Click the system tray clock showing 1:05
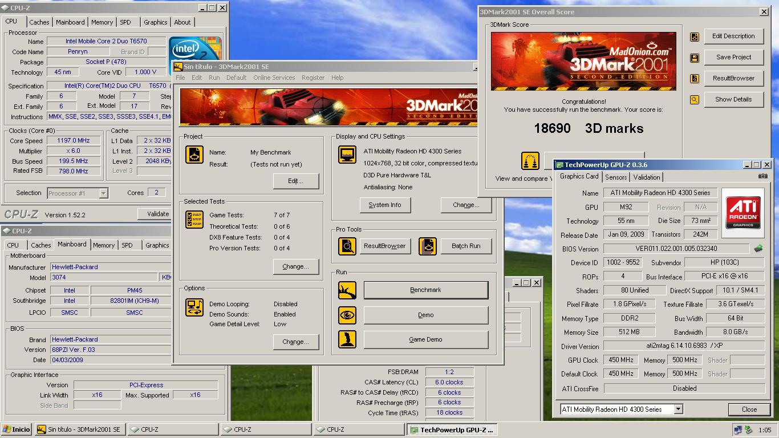The width and height of the screenshot is (779, 438). click(x=765, y=430)
